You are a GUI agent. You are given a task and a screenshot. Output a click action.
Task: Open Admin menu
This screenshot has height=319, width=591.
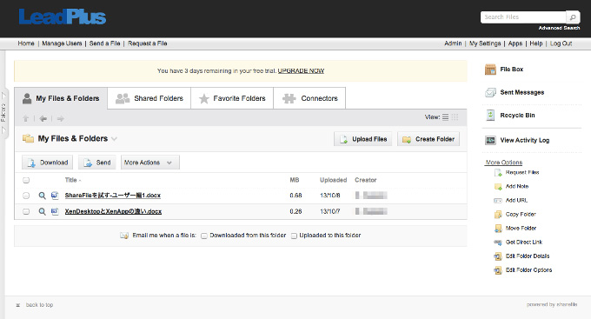[453, 43]
